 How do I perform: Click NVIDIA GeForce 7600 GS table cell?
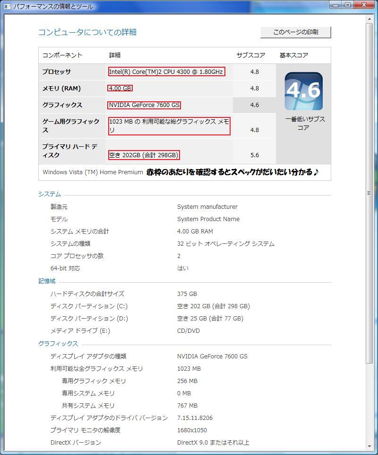[144, 105]
